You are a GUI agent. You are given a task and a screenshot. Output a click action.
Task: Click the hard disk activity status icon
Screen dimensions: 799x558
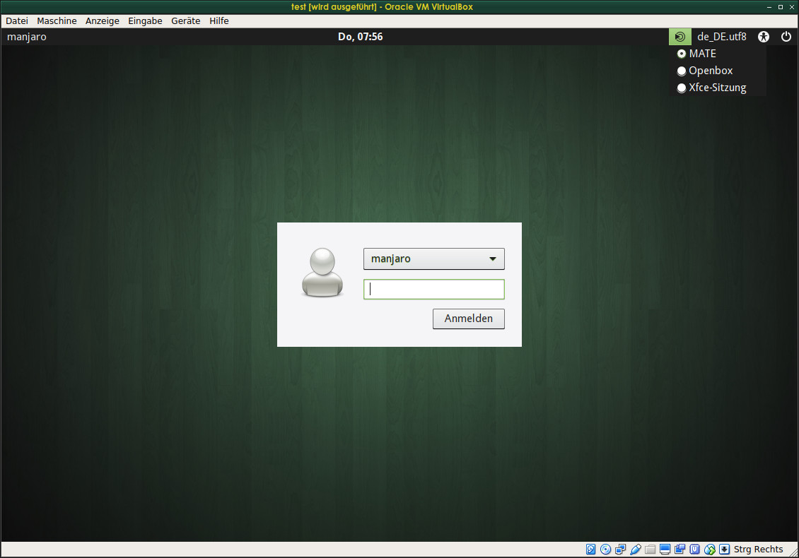(591, 550)
